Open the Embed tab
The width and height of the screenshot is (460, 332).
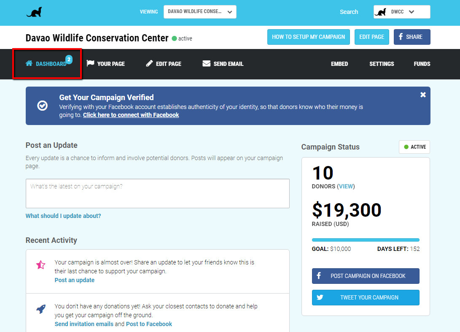click(x=339, y=64)
